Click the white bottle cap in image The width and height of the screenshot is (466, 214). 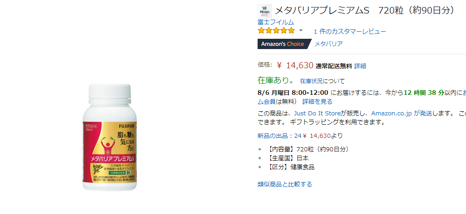[x=110, y=94]
